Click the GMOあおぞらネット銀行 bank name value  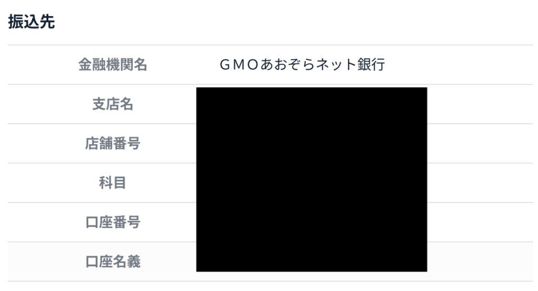(303, 65)
